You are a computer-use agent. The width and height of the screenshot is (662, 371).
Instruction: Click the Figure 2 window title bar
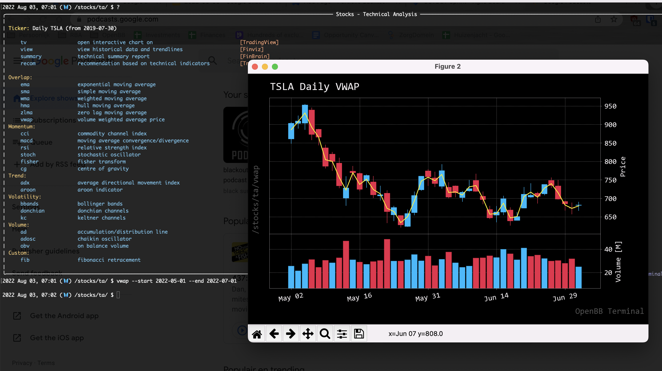[447, 67]
